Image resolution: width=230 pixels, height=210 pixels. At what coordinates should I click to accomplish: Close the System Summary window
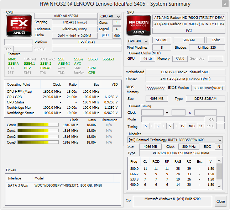[225, 4]
